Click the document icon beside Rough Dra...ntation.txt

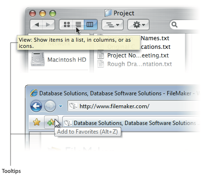[x=101, y=64]
